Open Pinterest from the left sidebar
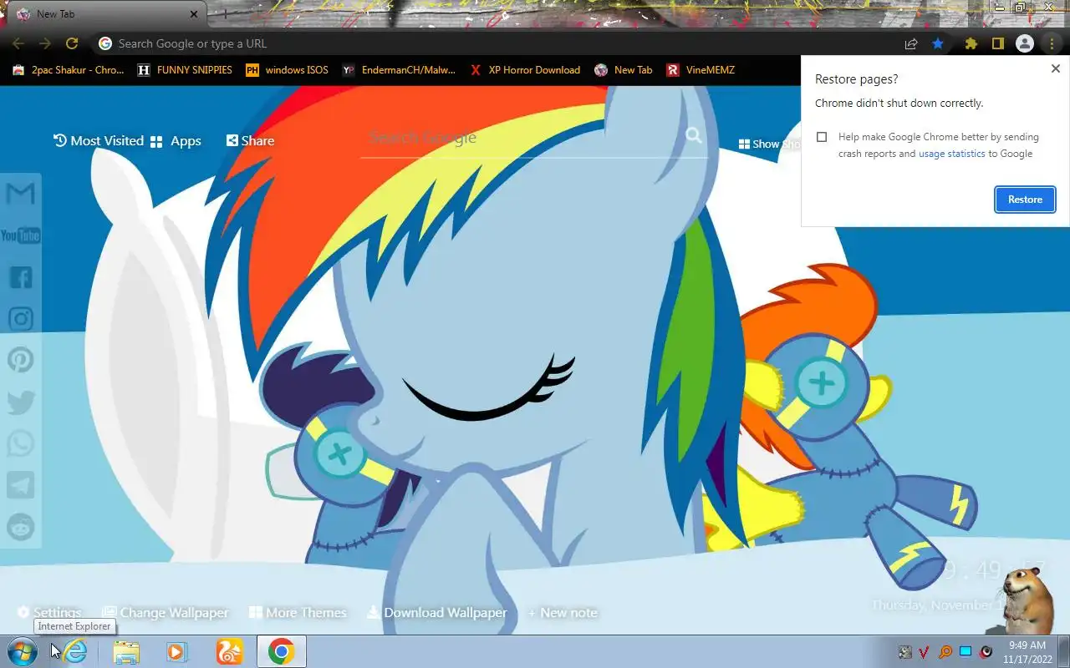This screenshot has height=668, width=1070. (x=21, y=360)
